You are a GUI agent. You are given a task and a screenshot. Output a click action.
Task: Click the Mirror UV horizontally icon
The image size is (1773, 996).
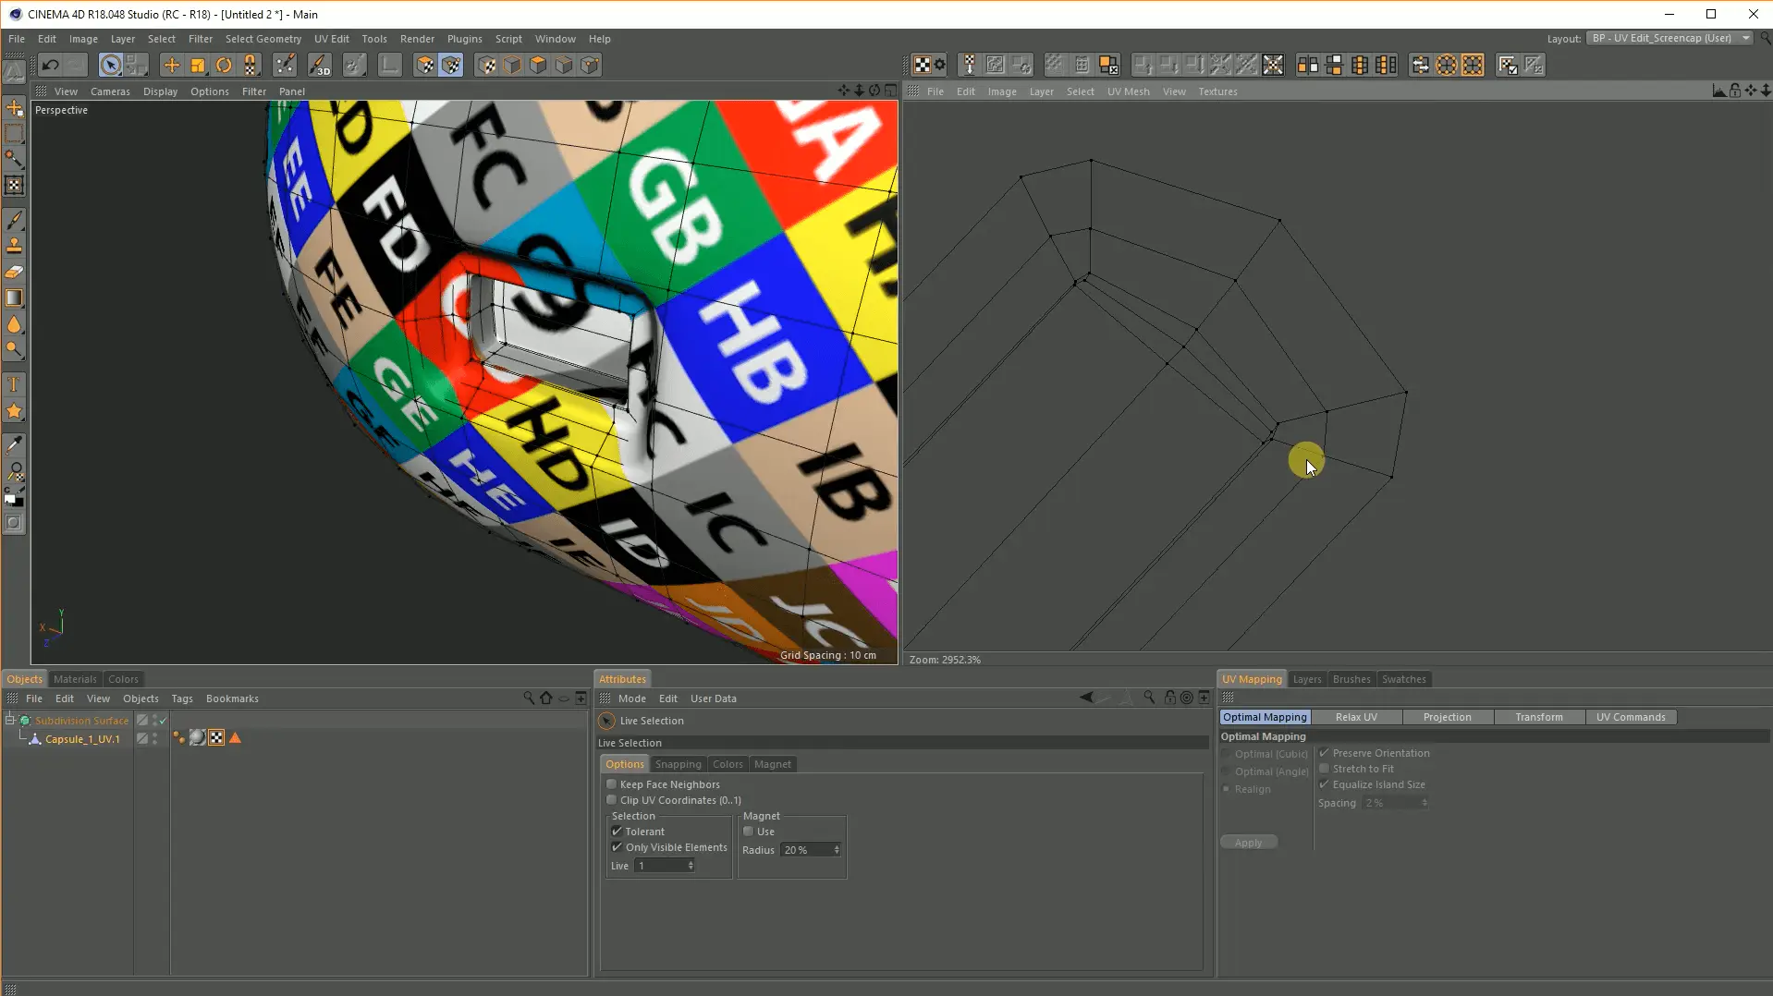1307,65
